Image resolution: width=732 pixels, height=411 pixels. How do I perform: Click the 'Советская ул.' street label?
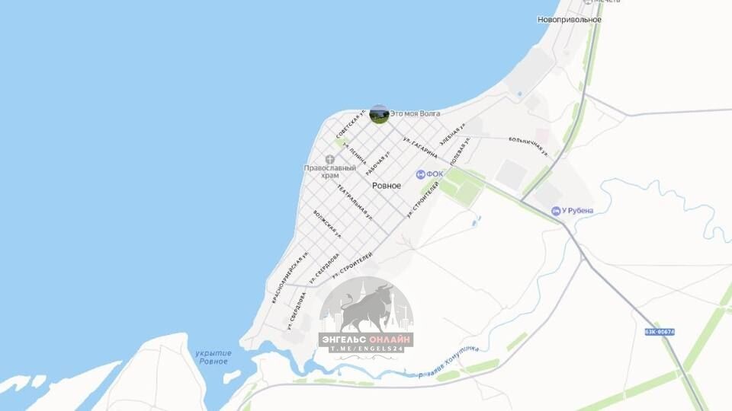point(351,123)
